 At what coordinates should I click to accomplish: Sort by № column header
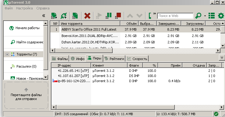coord(55,24)
